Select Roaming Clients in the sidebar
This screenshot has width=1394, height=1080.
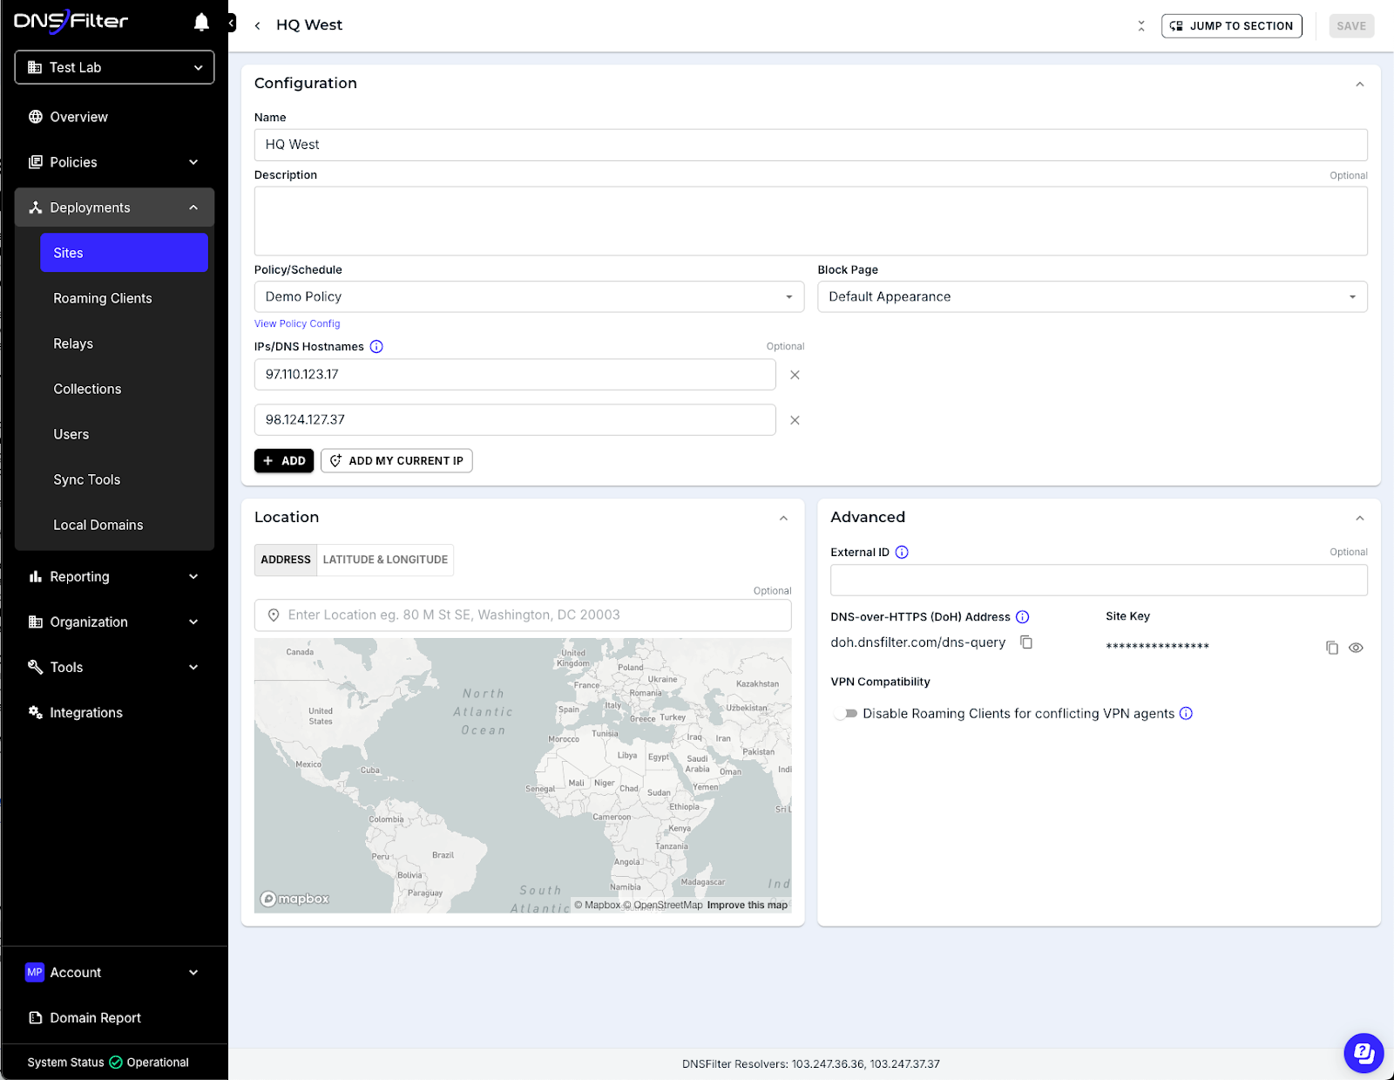(102, 297)
